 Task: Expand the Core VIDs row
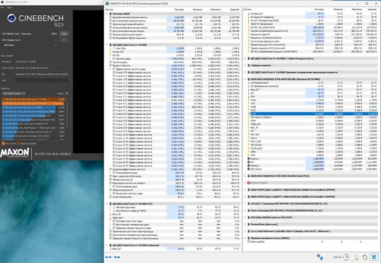pyautogui.click(x=110, y=48)
